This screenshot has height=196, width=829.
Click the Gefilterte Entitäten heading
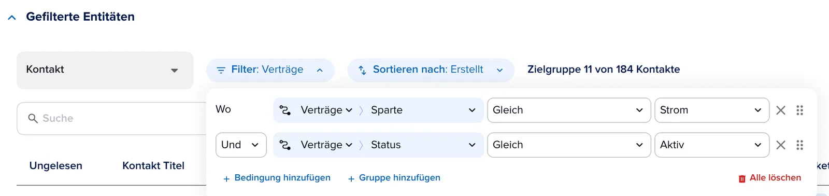tap(80, 17)
